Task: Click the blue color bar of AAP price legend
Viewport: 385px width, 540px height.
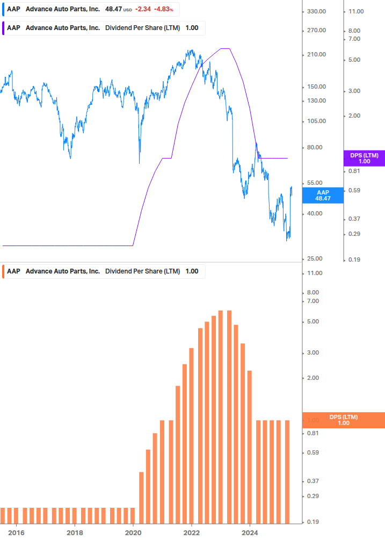Action: (3, 9)
